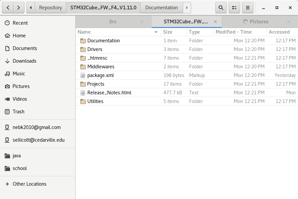Show later path segments with right triangle
Viewport: 298px width, 199px height.
tap(187, 8)
